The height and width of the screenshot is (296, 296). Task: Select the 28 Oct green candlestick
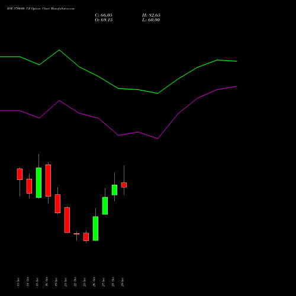[x=114, y=190]
